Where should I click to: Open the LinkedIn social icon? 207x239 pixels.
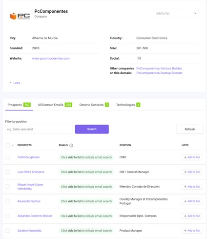pos(139,58)
